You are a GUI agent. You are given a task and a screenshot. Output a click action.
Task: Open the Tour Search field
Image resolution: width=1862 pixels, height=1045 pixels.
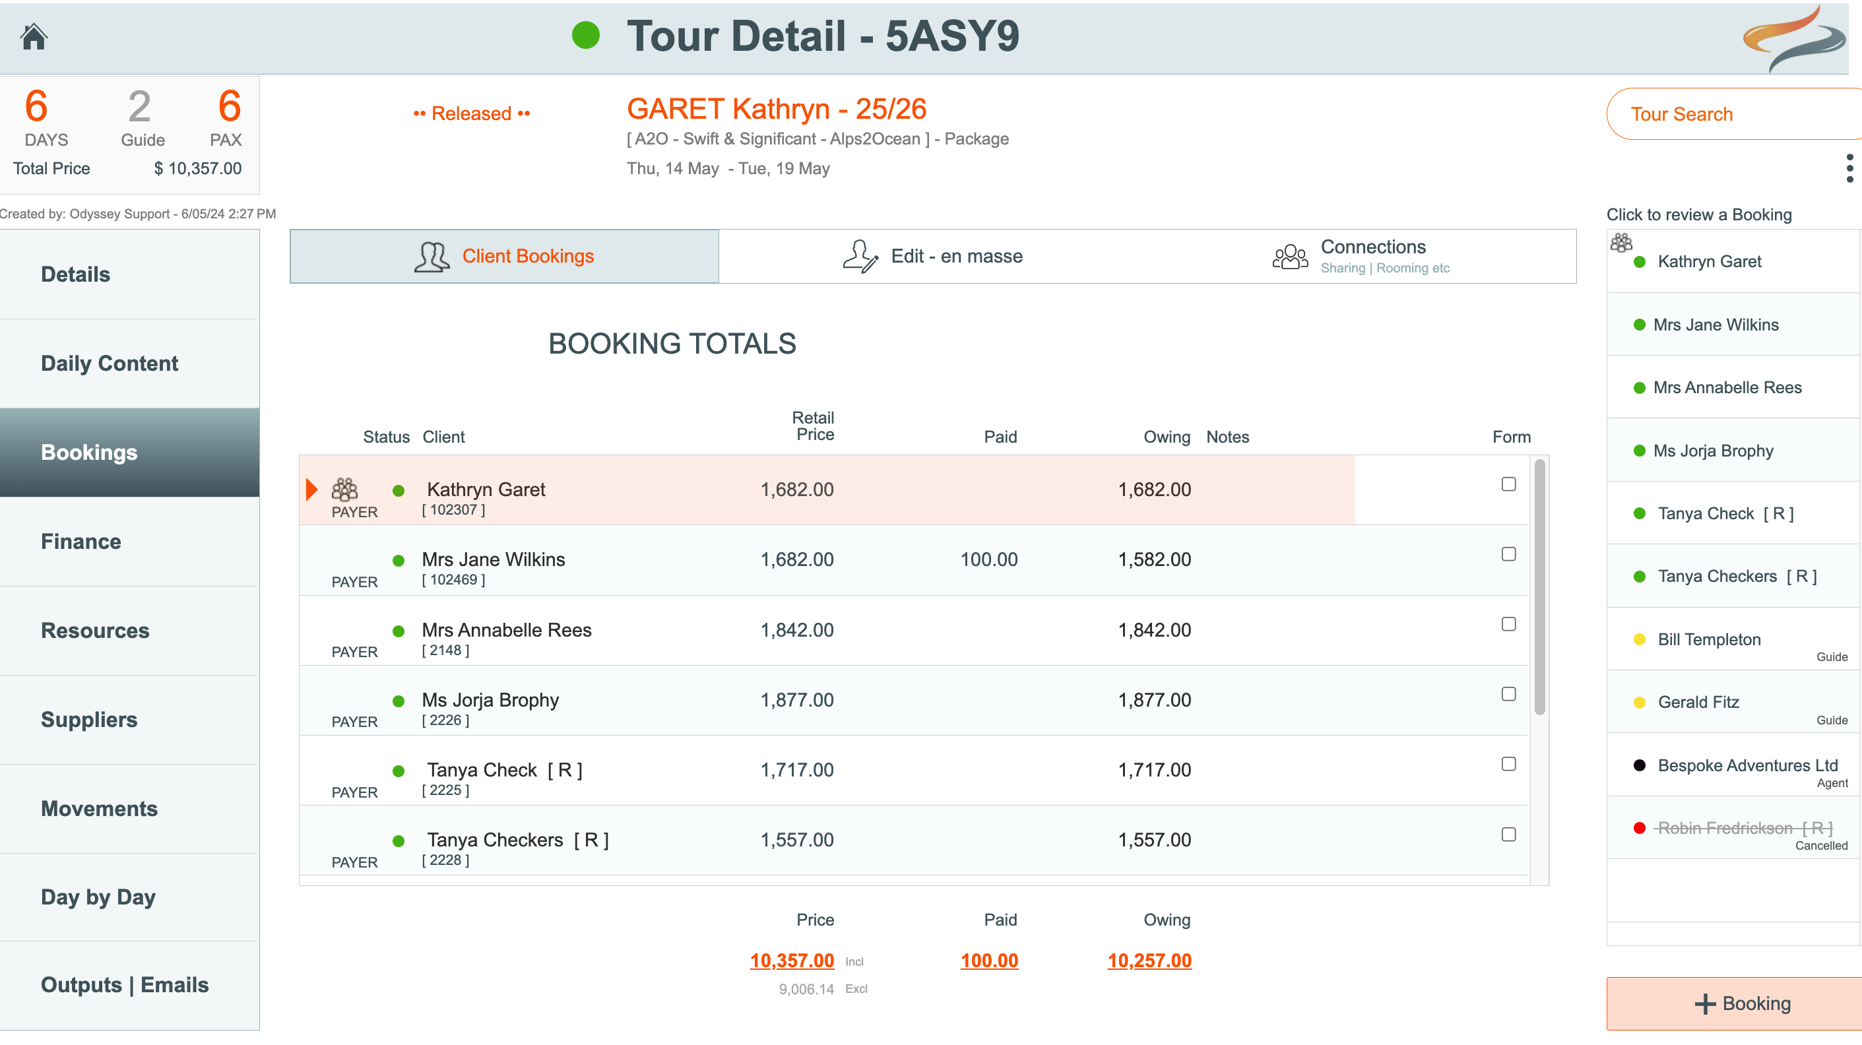click(1733, 114)
